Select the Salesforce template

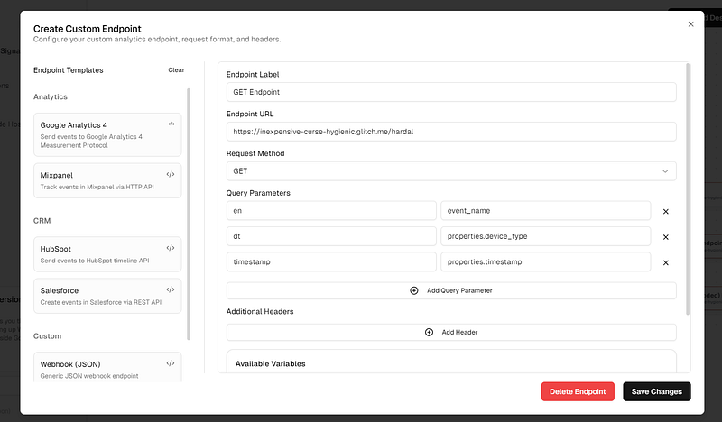107,296
